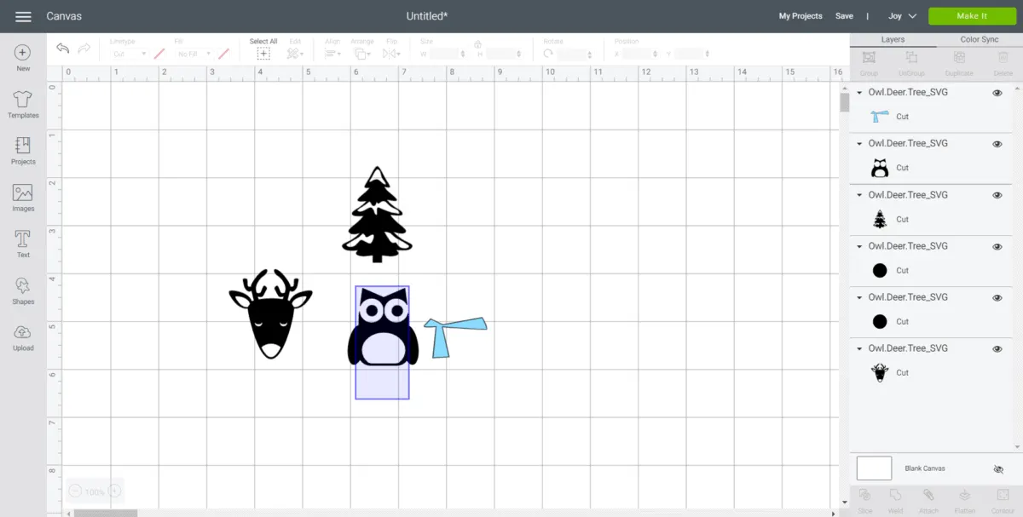Open the hamburger main menu
Image resolution: width=1023 pixels, height=517 pixels.
pyautogui.click(x=23, y=16)
